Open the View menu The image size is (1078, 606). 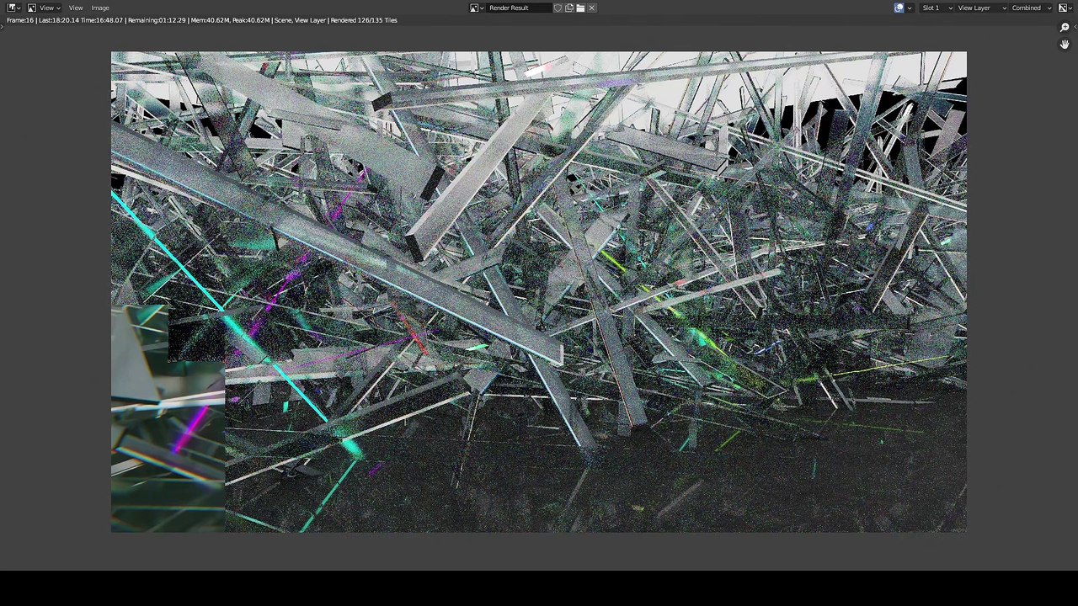tap(76, 8)
